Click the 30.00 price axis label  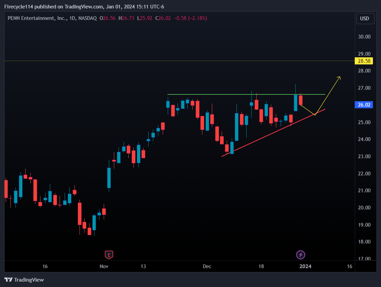pyautogui.click(x=364, y=37)
